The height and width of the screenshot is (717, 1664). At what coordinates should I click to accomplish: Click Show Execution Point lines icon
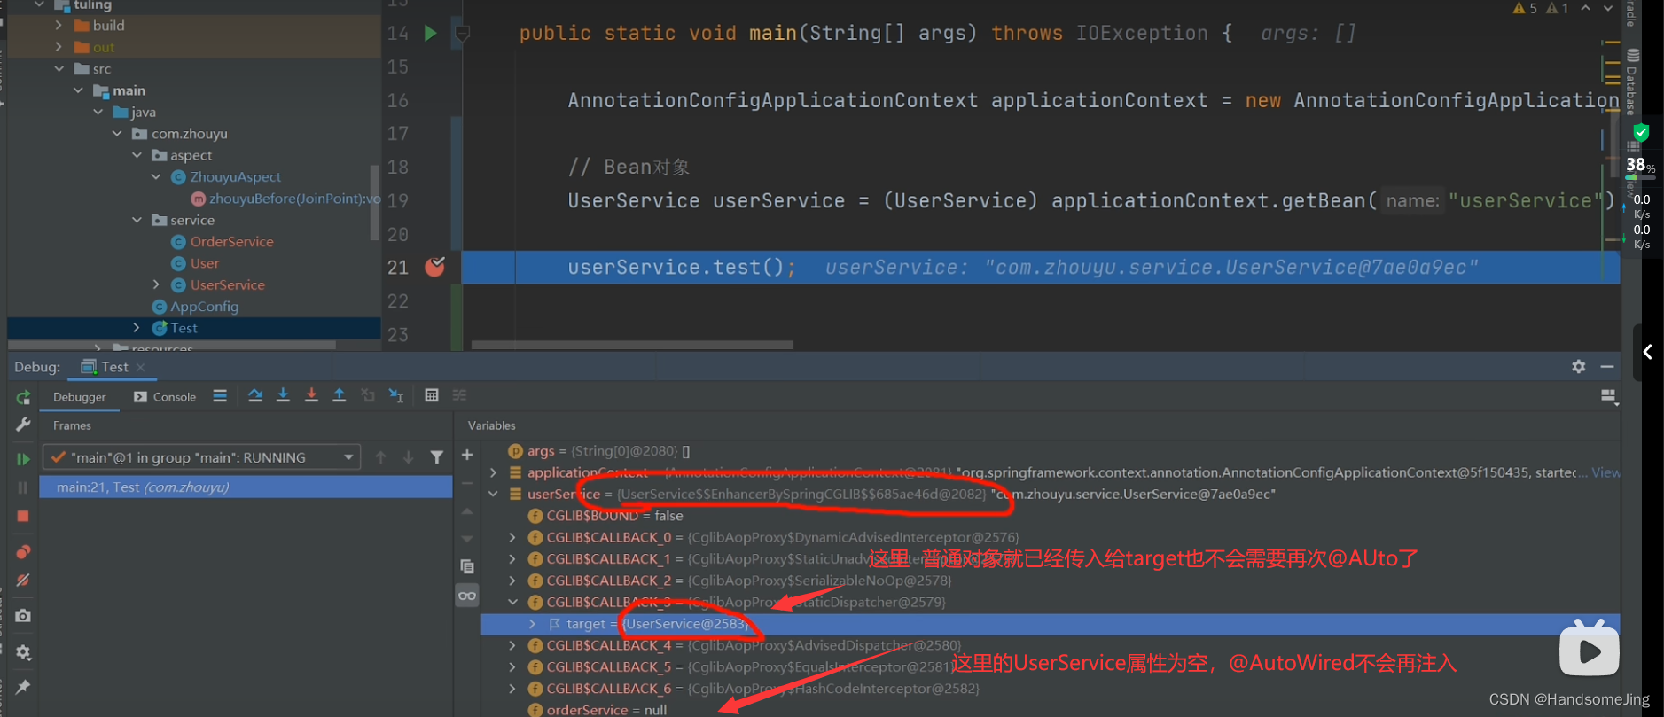(x=220, y=395)
